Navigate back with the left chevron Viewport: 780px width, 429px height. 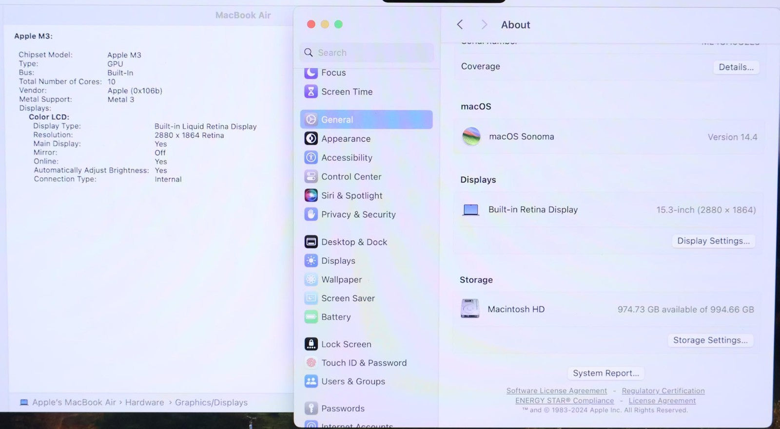(460, 25)
